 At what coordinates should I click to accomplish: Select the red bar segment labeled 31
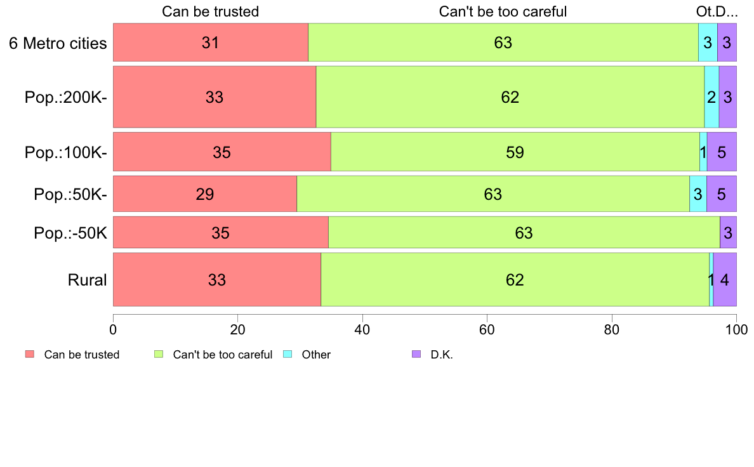(x=211, y=43)
